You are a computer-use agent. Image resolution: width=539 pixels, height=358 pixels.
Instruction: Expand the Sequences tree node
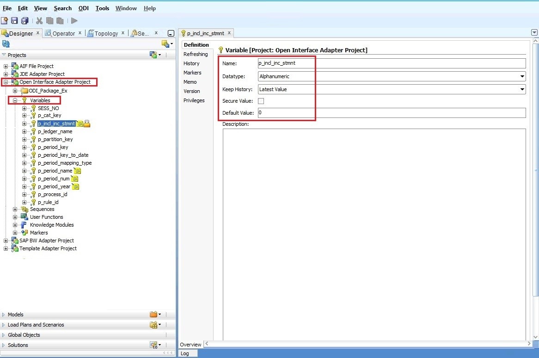click(x=14, y=209)
